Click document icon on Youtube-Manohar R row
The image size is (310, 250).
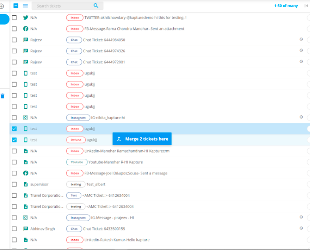[x=25, y=162]
